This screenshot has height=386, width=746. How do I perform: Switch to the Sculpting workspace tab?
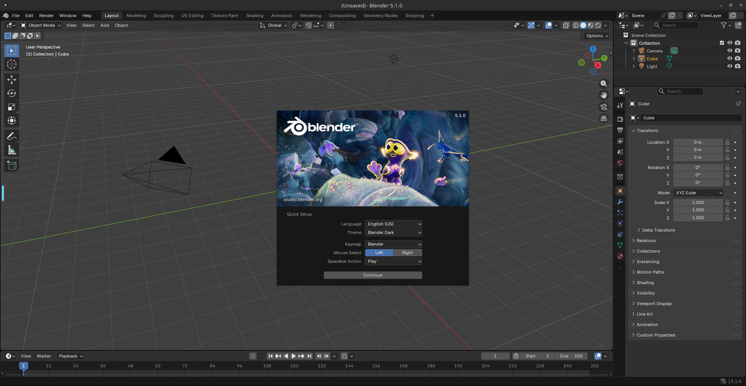163,16
